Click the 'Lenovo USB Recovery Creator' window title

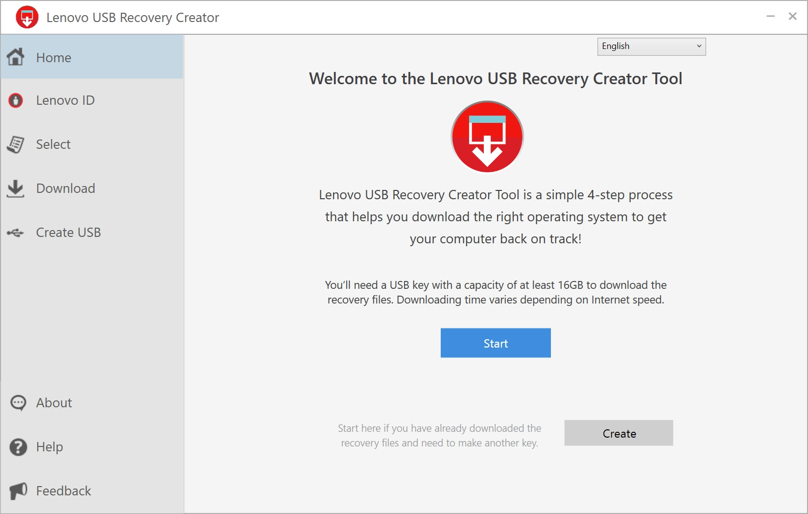[x=133, y=18]
